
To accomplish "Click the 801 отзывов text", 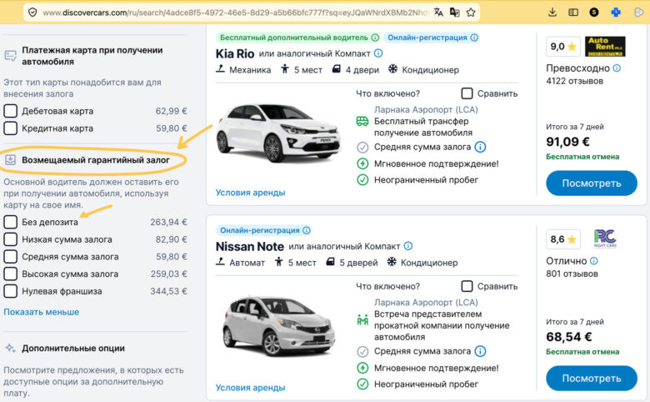I will 572,274.
